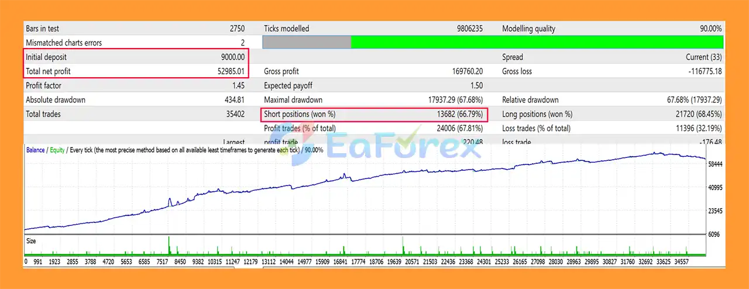Screen dimensions: 749x289
Task: Select the Gross profit value 169760.20
Action: [463, 71]
